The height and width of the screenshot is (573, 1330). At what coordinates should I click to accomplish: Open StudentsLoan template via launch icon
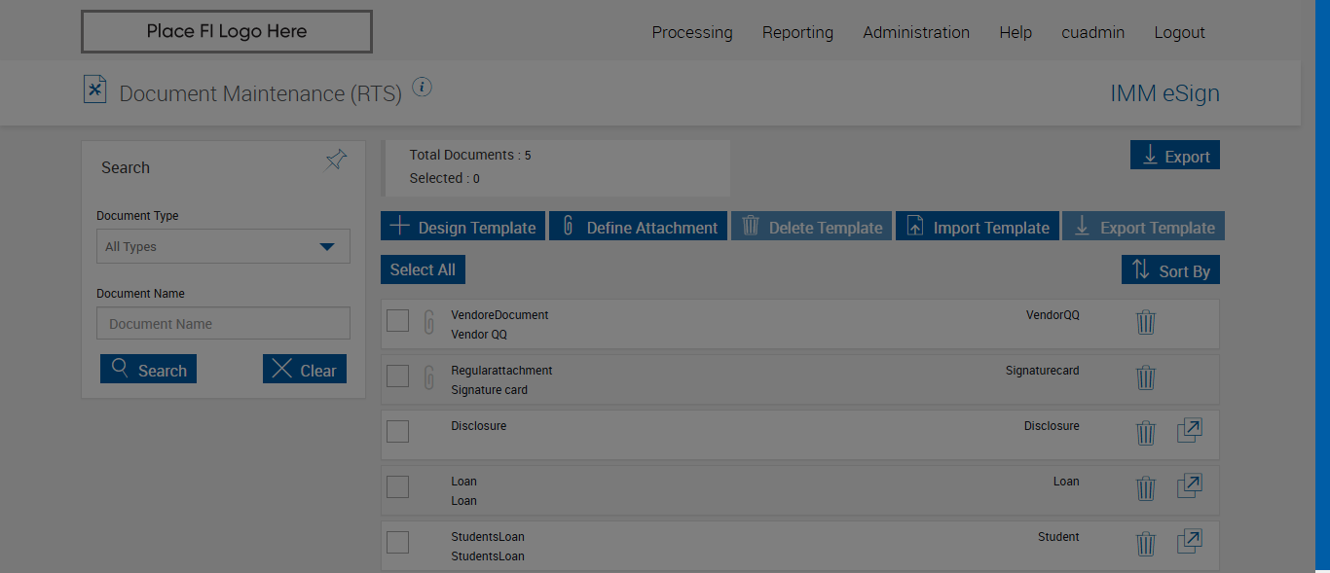(1189, 542)
